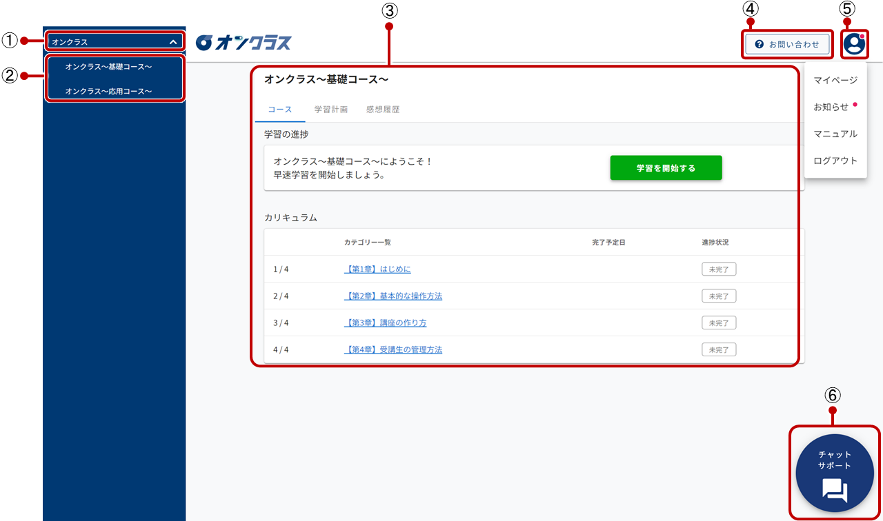Click the オンクラス〜基礎コース〜 page heading
The image size is (883, 521).
326,80
